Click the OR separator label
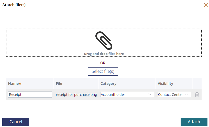This screenshot has height=127, width=209. click(103, 63)
